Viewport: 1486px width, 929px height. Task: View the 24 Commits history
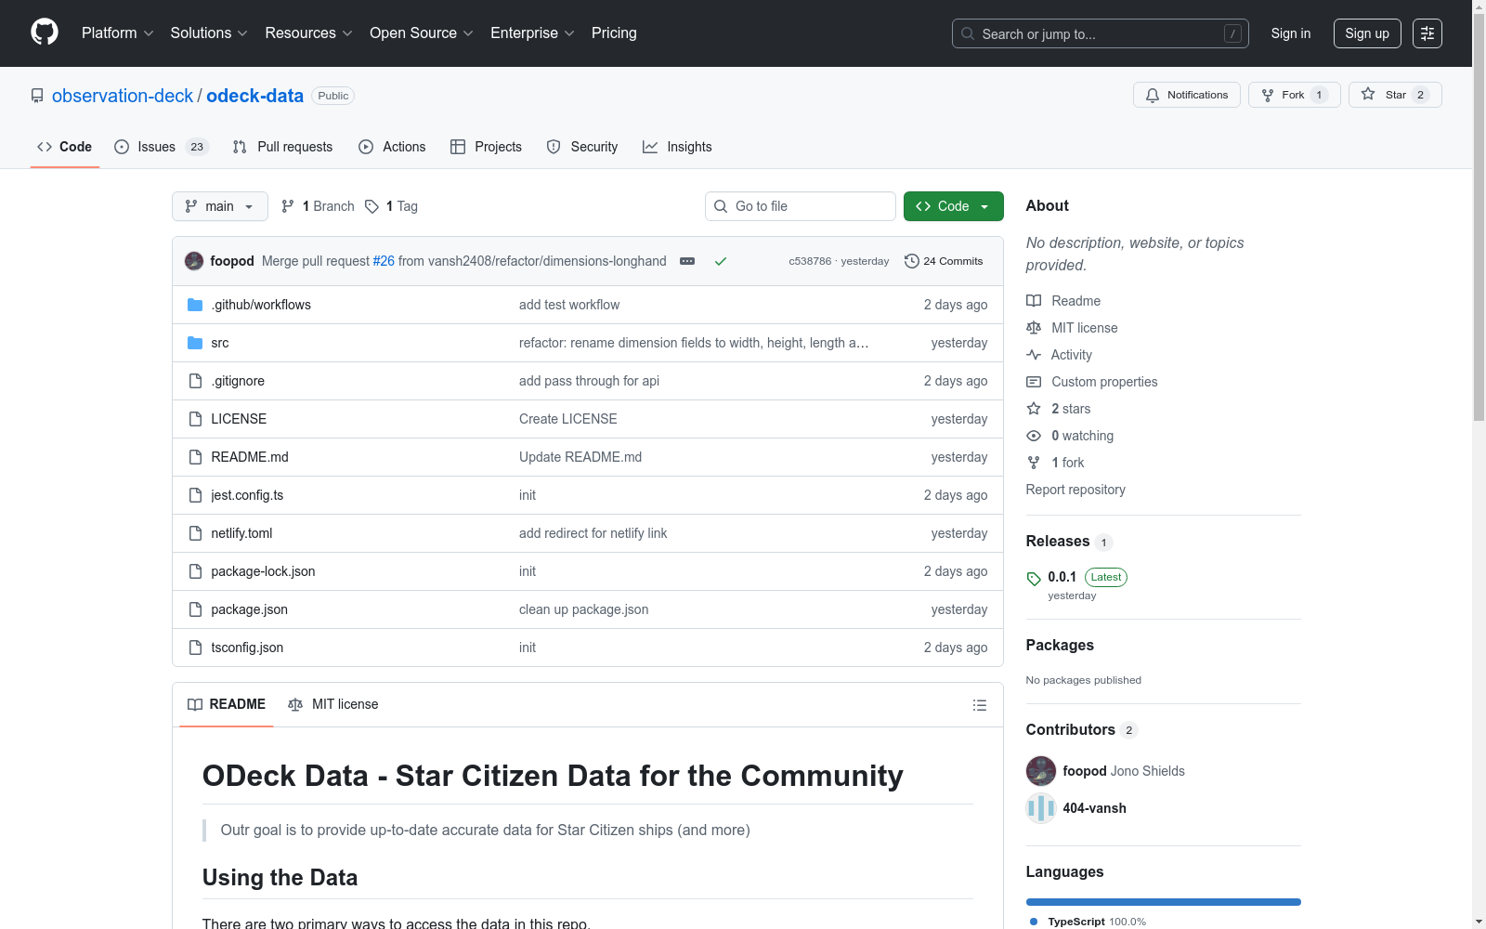tap(944, 261)
